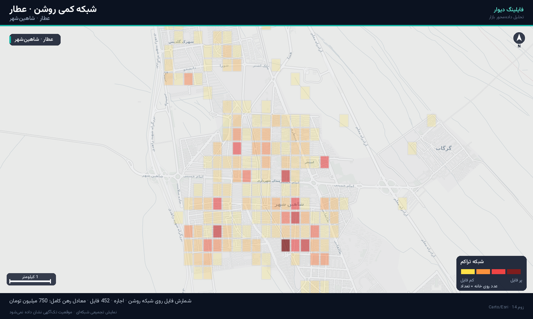This screenshot has width=533, height=319.
Task: Click the header subtitle عطار · شاهین‌شهر
Action: (30, 18)
